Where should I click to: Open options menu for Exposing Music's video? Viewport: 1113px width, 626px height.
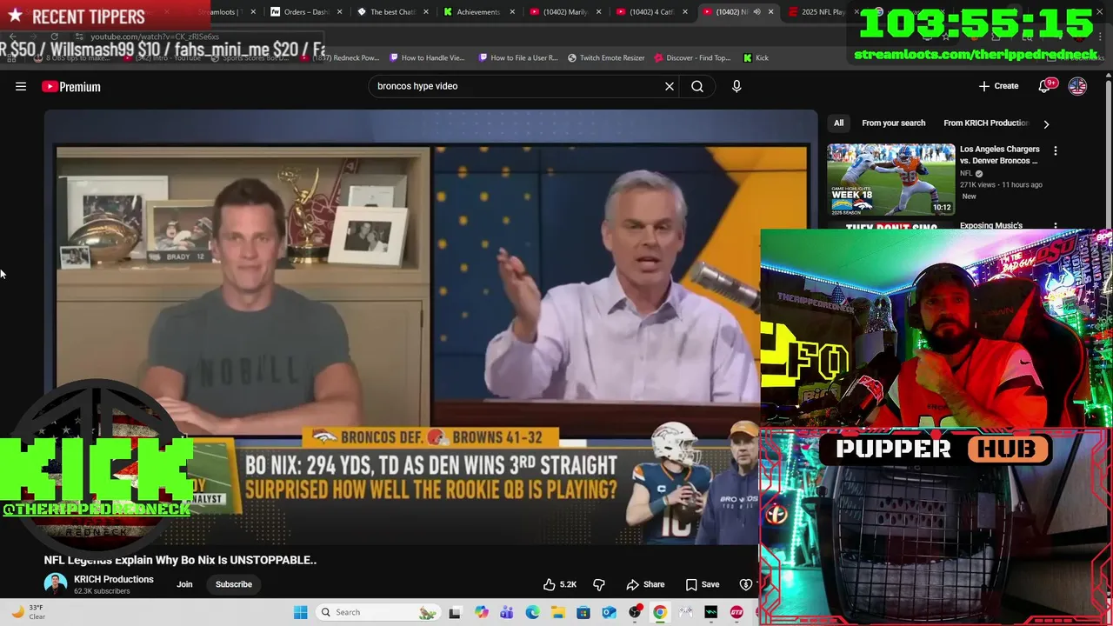click(1056, 226)
